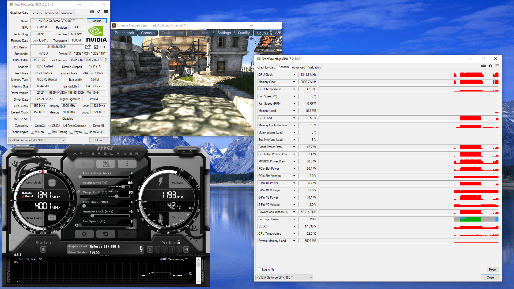This screenshot has width=514, height=289.
Task: Select Afterburner profile slot 5
Action: point(179,249)
